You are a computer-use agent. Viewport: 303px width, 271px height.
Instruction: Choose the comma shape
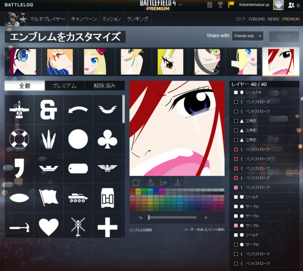pyautogui.click(x=20, y=168)
